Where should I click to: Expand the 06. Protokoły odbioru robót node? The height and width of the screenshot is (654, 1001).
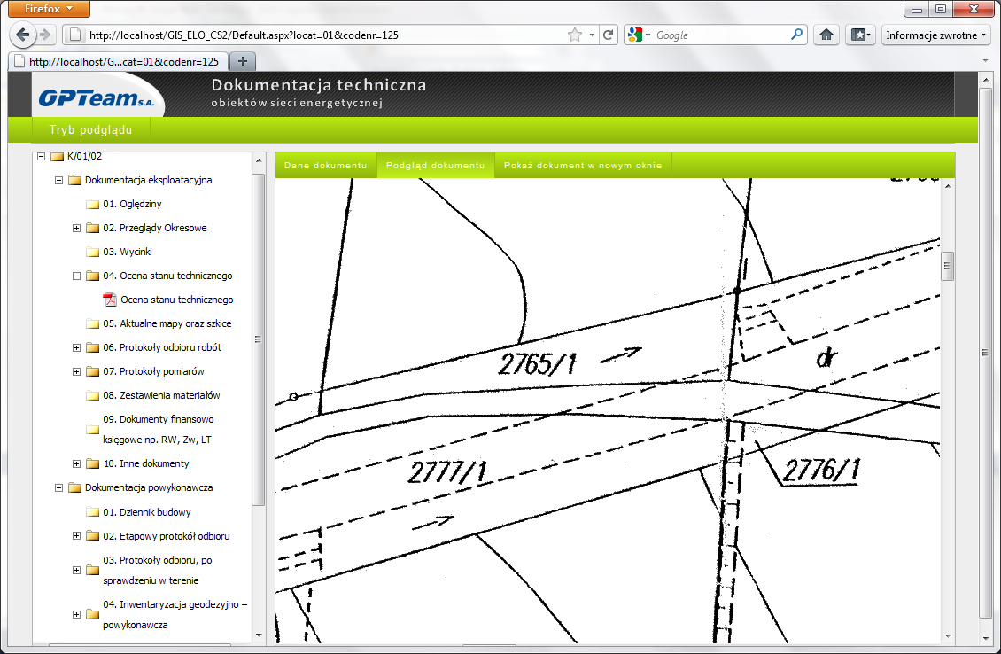[76, 347]
